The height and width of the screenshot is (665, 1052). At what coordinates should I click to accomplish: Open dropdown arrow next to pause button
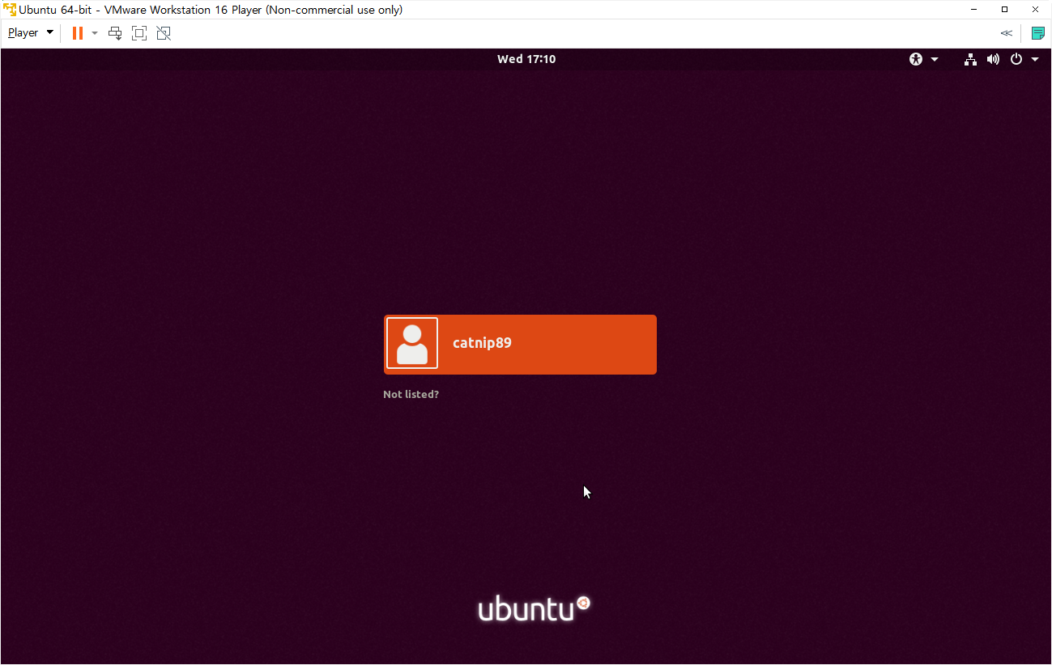pyautogui.click(x=95, y=33)
